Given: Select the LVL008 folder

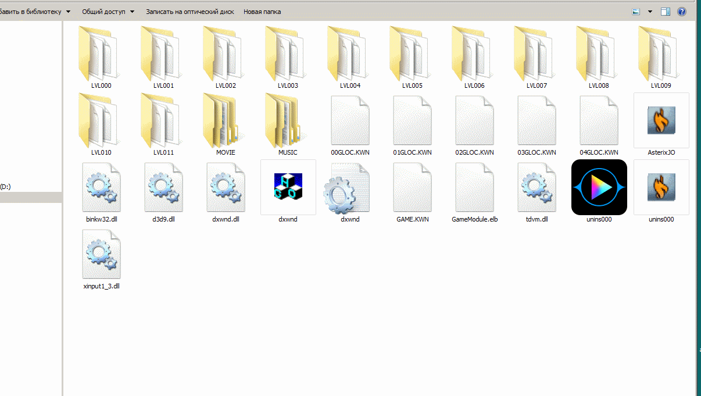Looking at the screenshot, I should coord(599,58).
